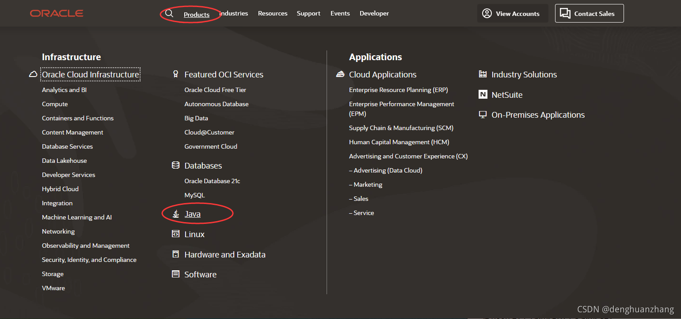Go to Analytics and BI

[x=64, y=90]
